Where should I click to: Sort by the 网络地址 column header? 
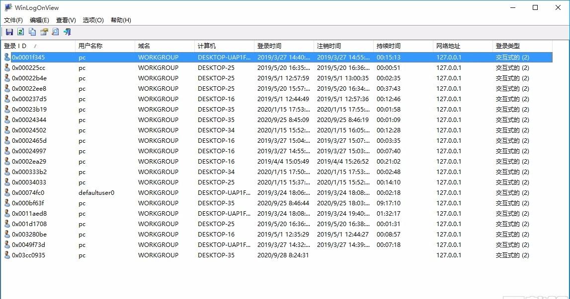point(463,46)
